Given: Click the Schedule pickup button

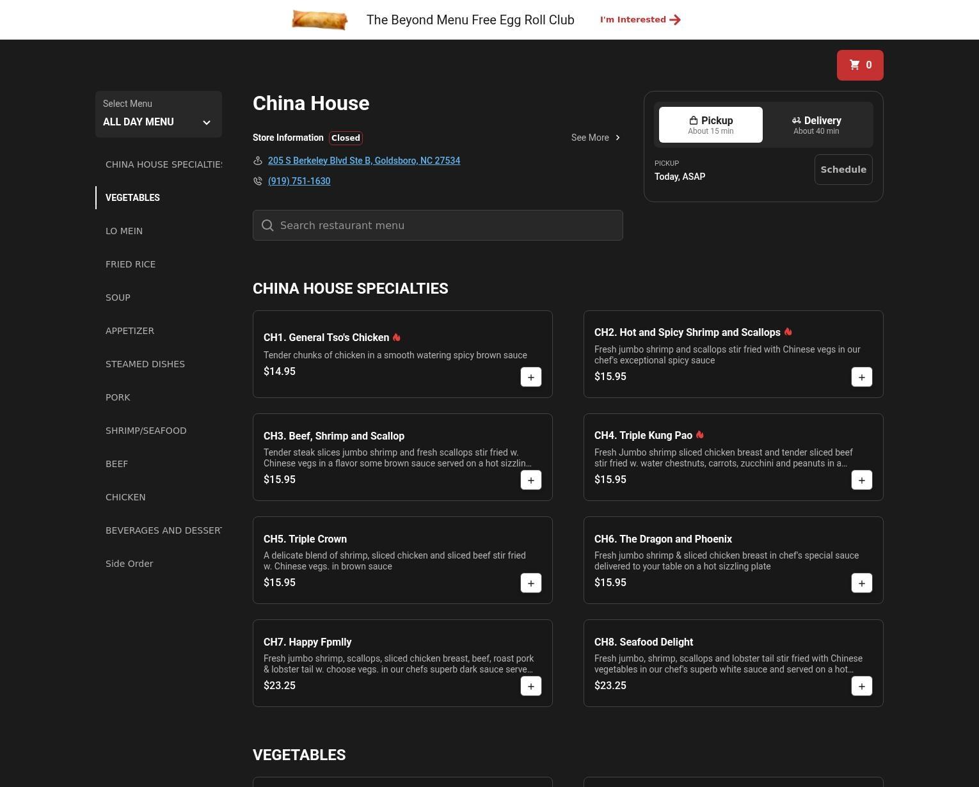Looking at the screenshot, I should [843, 170].
